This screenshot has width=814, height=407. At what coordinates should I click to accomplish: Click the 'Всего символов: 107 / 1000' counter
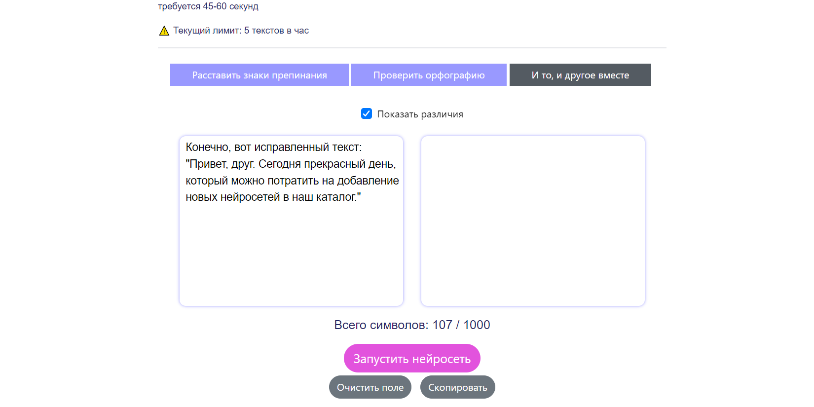(412, 325)
